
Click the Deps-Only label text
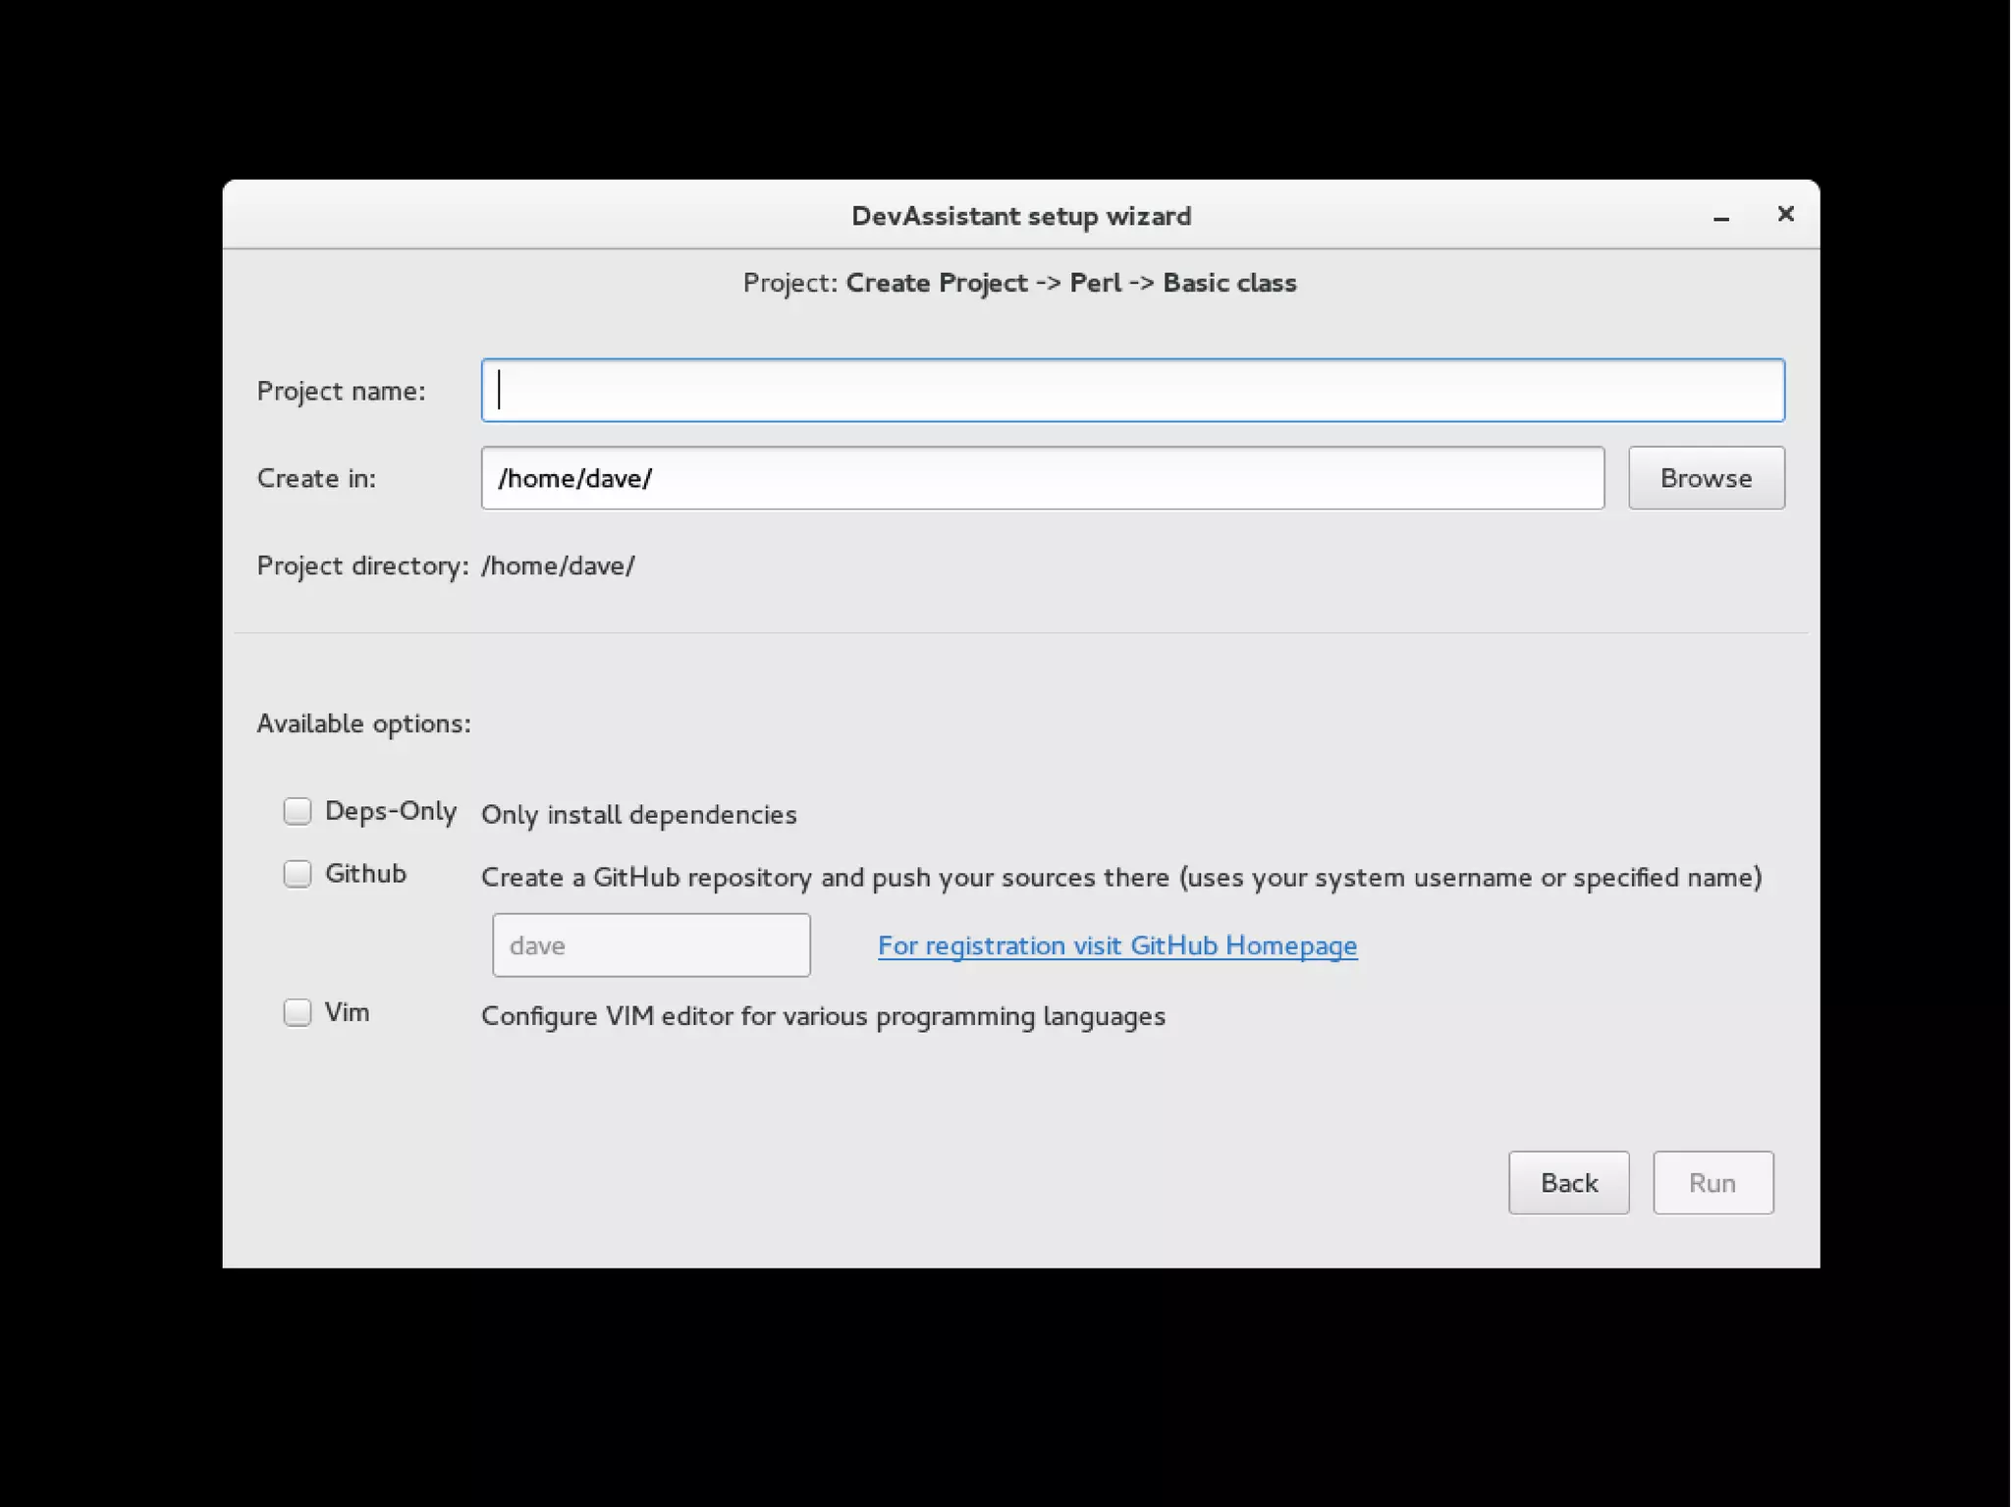click(390, 811)
